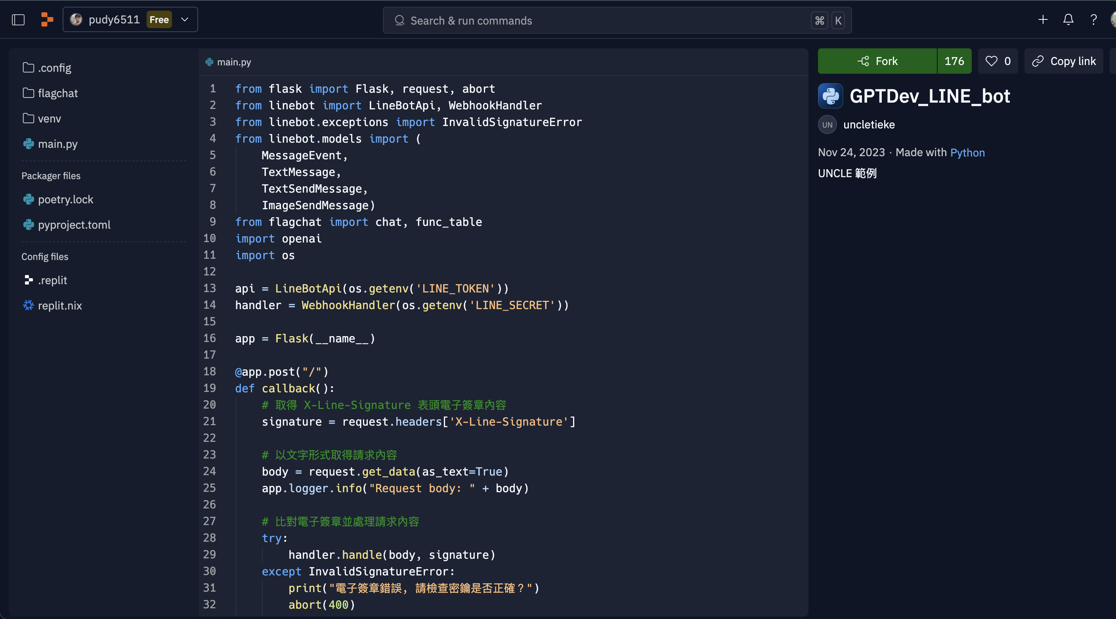
Task: Open the pyproject.toml file
Action: [x=66, y=224]
